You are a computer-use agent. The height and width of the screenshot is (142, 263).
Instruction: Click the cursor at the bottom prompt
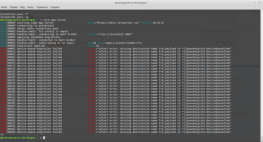[44, 138]
